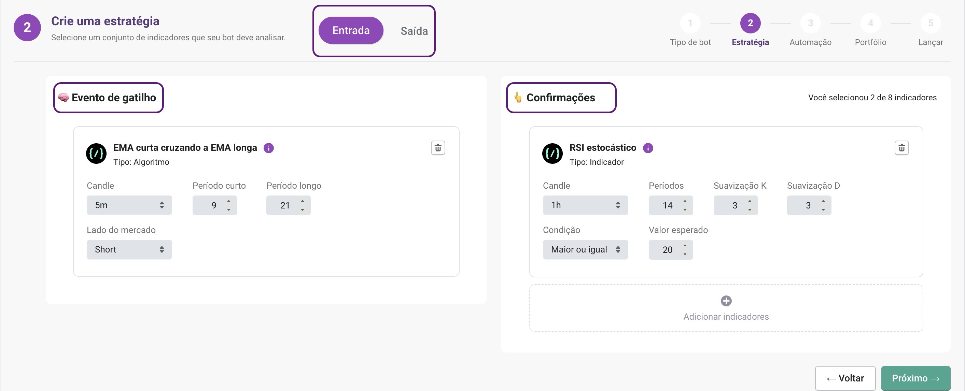965x391 pixels.
Task: Click the Próximo next button
Action: [915, 378]
